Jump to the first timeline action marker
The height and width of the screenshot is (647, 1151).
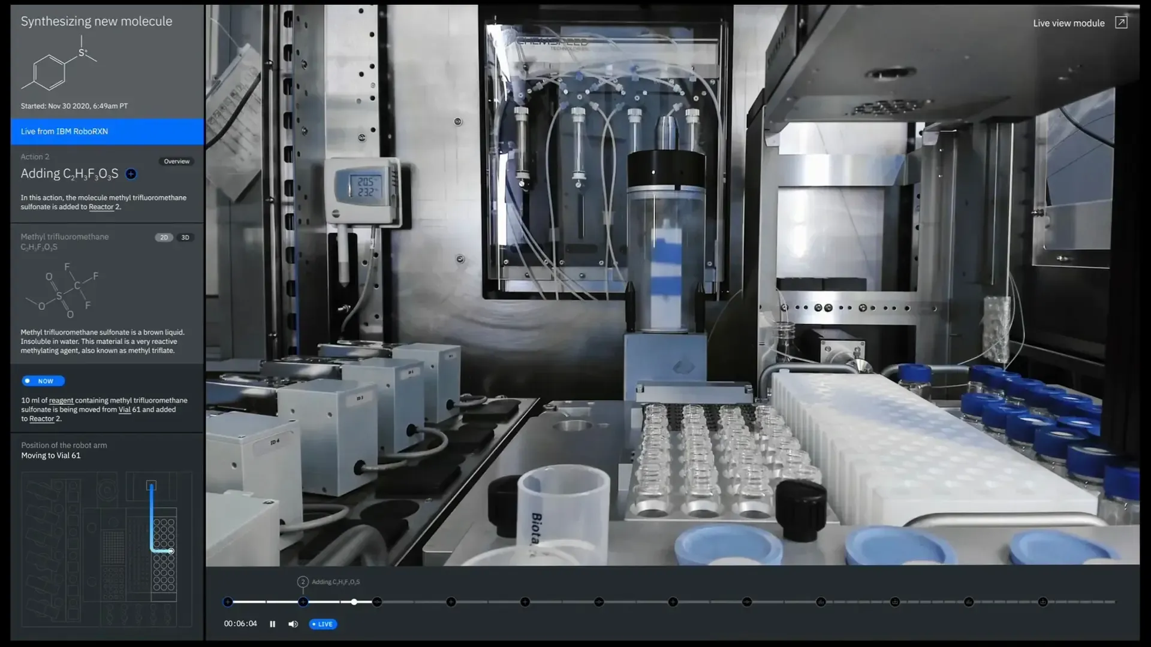[x=228, y=601]
